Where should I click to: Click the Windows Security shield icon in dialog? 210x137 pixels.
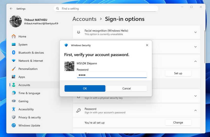click(x=66, y=45)
